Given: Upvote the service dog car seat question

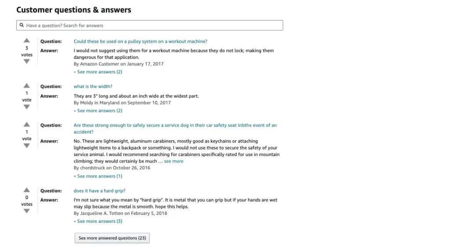Looking at the screenshot, I should [27, 124].
